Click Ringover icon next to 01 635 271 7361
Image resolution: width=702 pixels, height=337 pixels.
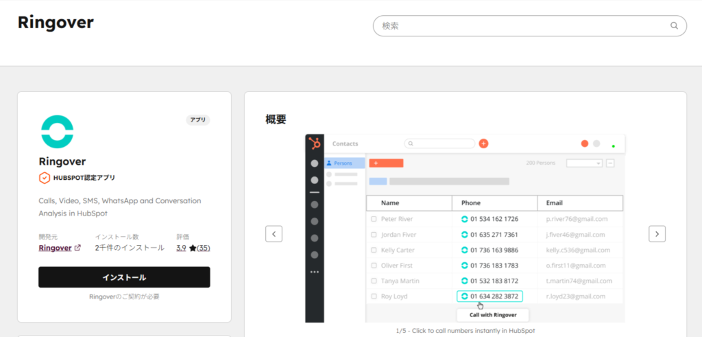[464, 235]
